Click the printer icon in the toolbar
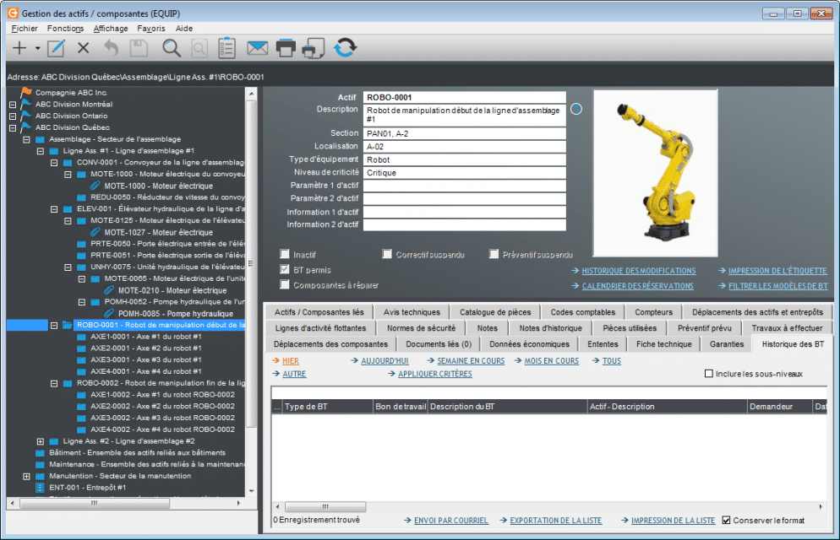The width and height of the screenshot is (840, 540). [x=285, y=48]
